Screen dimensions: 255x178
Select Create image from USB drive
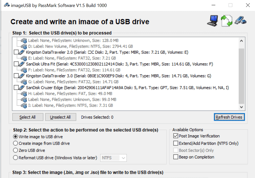(15, 143)
